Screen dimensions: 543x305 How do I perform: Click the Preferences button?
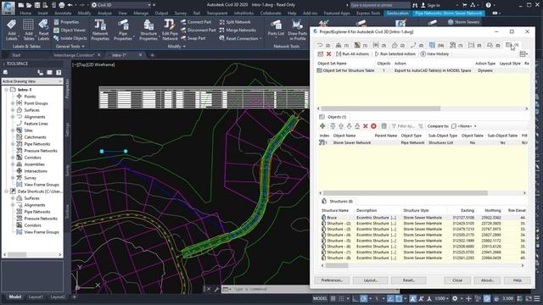pos(332,280)
